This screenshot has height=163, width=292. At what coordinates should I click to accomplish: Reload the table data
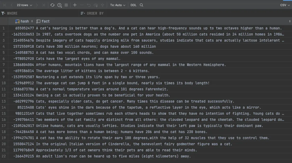pos(52,5)
